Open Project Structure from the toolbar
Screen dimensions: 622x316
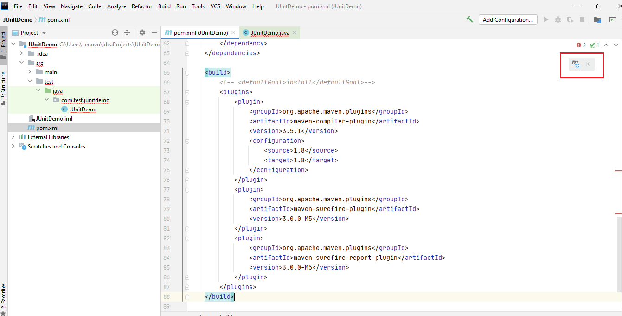597,19
